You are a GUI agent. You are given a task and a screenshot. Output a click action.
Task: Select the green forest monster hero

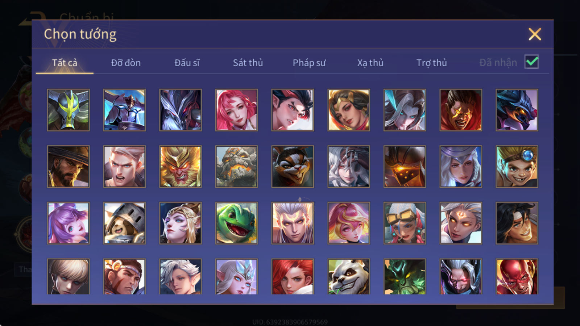point(405,276)
